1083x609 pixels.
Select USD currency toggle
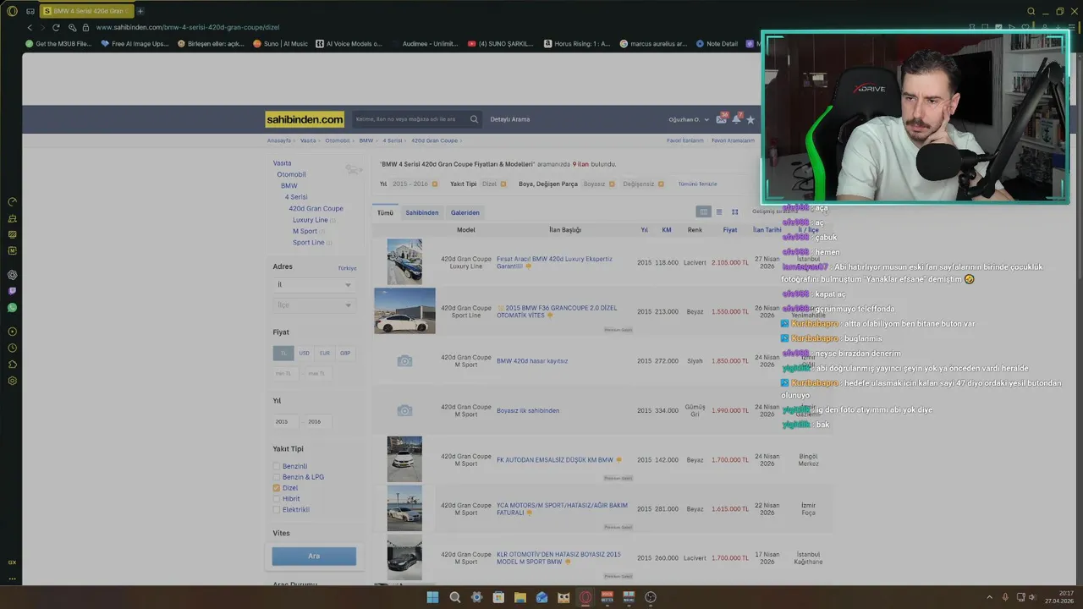click(305, 353)
